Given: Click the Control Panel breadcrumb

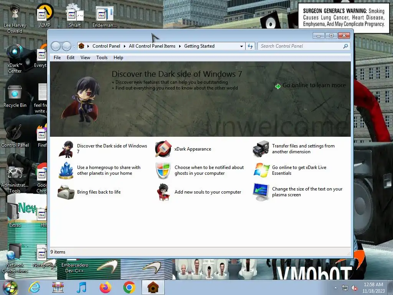Looking at the screenshot, I should pyautogui.click(x=106, y=46).
